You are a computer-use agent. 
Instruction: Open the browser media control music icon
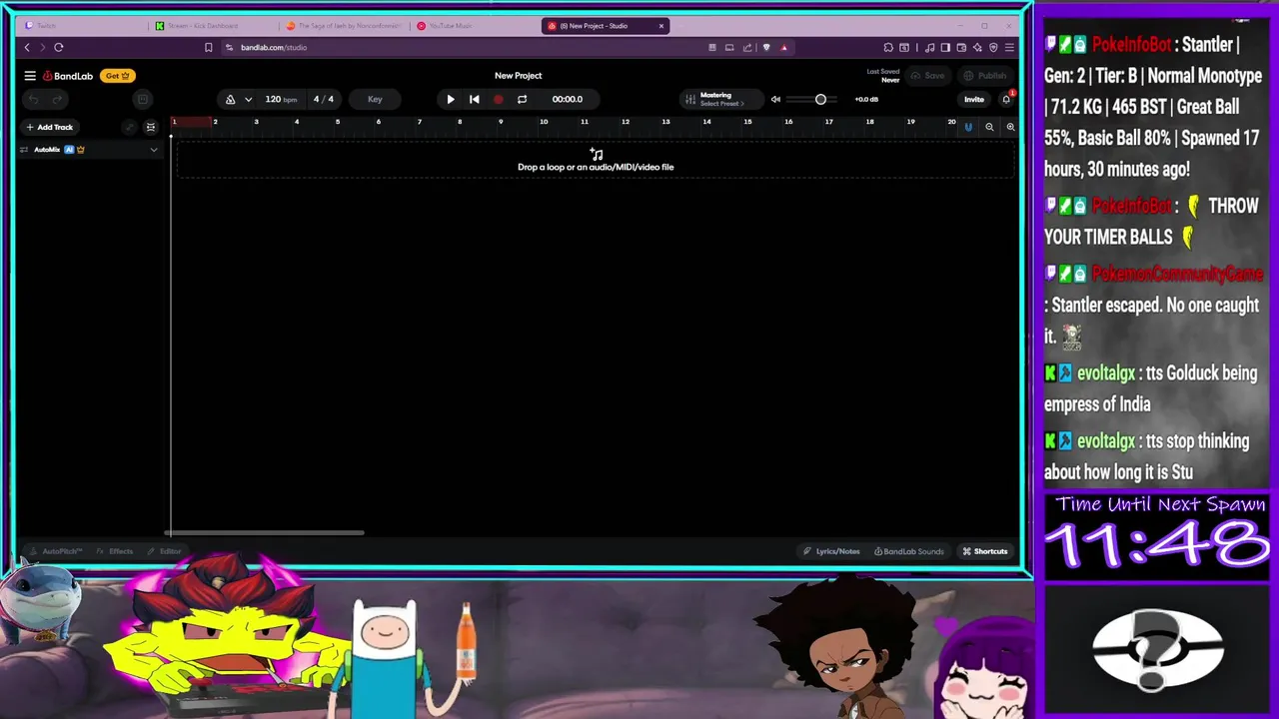point(930,47)
